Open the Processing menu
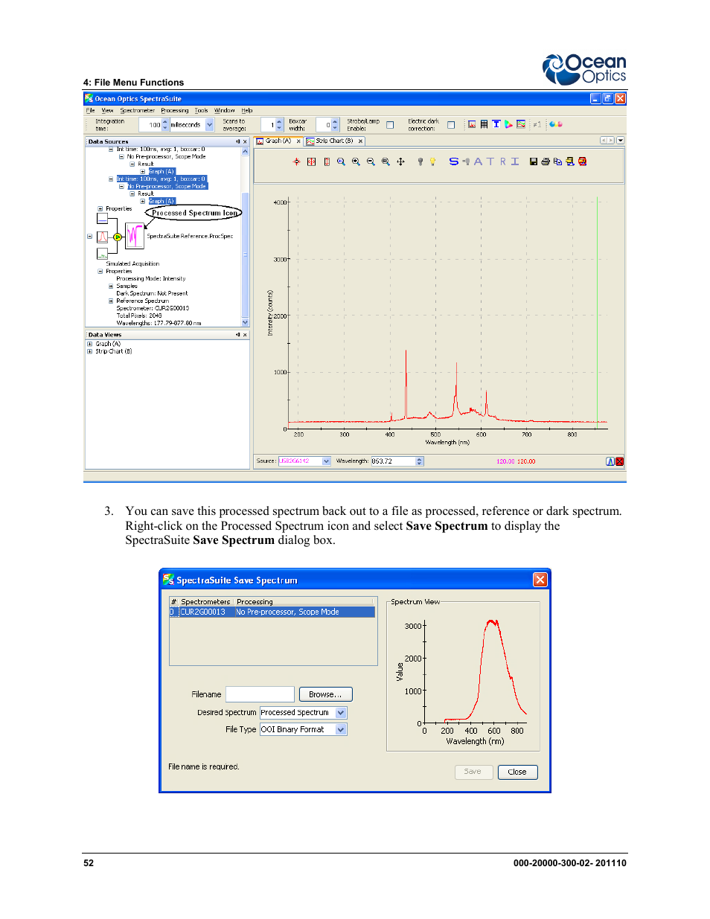The width and height of the screenshot is (710, 919). [x=175, y=110]
